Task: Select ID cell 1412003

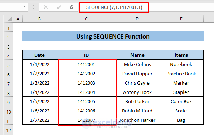Action: pos(86,83)
